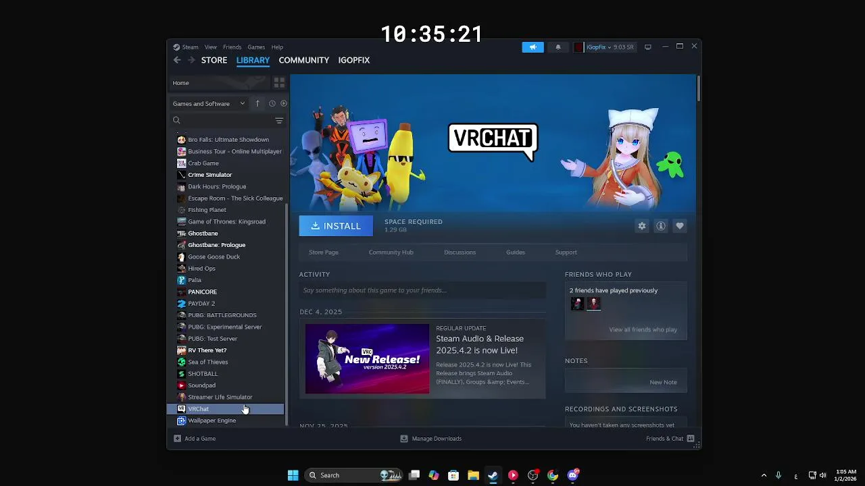Open the Support link
This screenshot has width=865, height=486.
pos(566,252)
